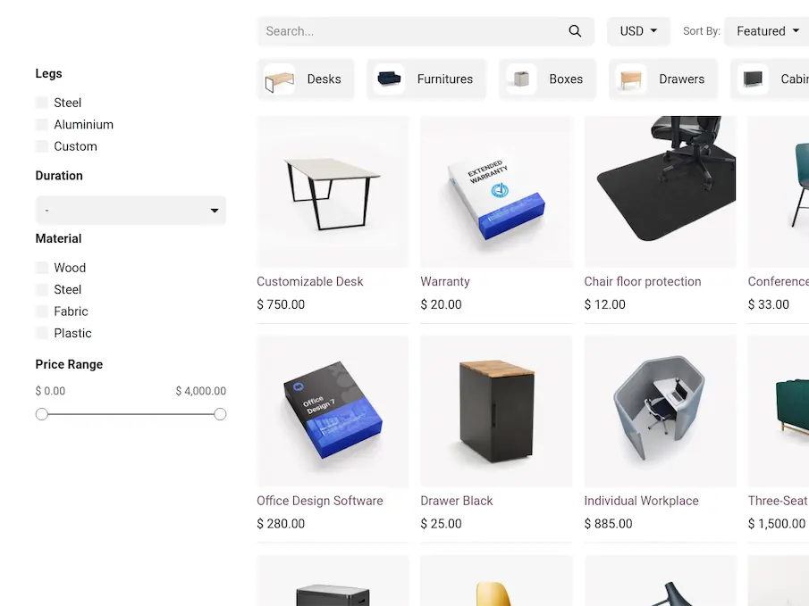Open the USD currency dropdown
The height and width of the screenshot is (606, 809).
638,31
